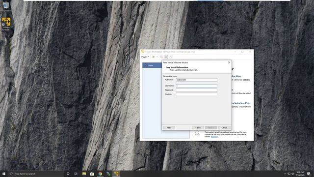Open Task View from the taskbar

point(76,174)
